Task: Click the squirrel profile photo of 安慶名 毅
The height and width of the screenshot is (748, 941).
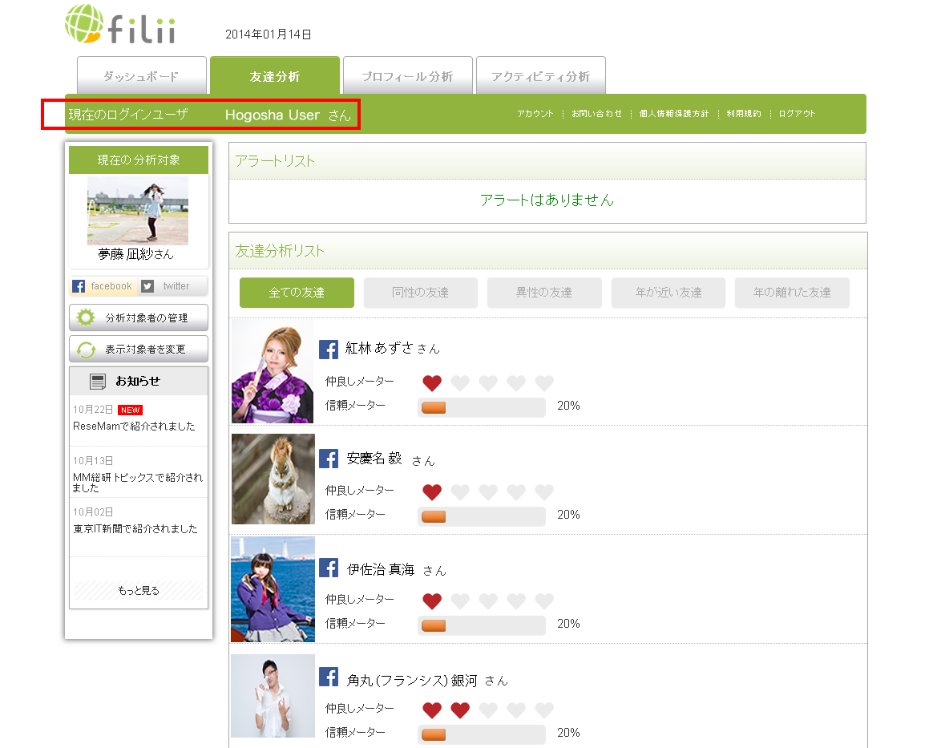Action: click(273, 479)
